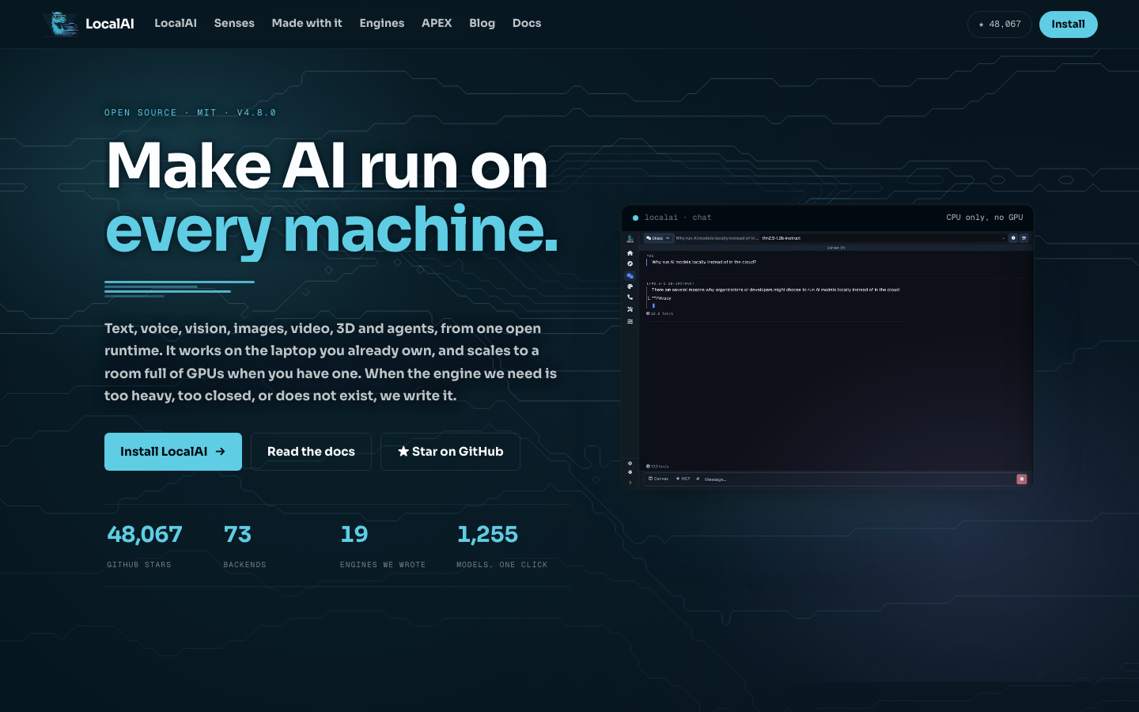Click the 48,067 GitHub star badge in header

point(1000,25)
